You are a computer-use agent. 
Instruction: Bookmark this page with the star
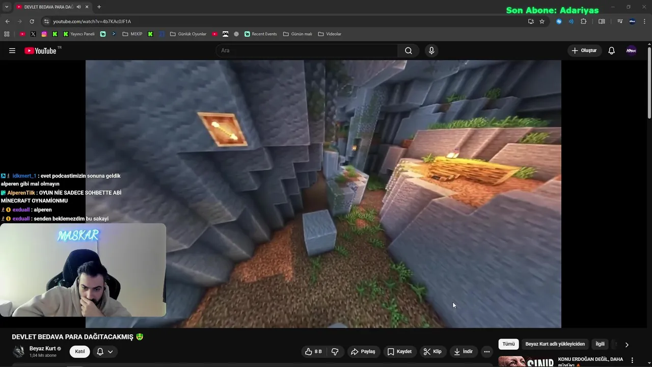[x=542, y=21]
